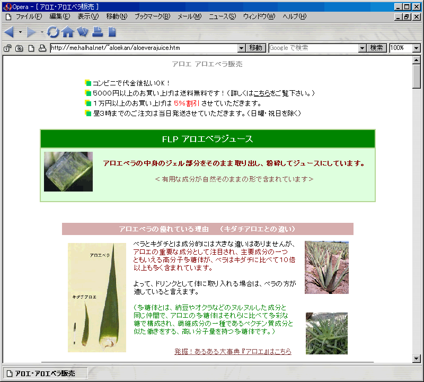Click the 100% zoom value field
Viewport: 424px width, 382px height.
pyautogui.click(x=401, y=48)
